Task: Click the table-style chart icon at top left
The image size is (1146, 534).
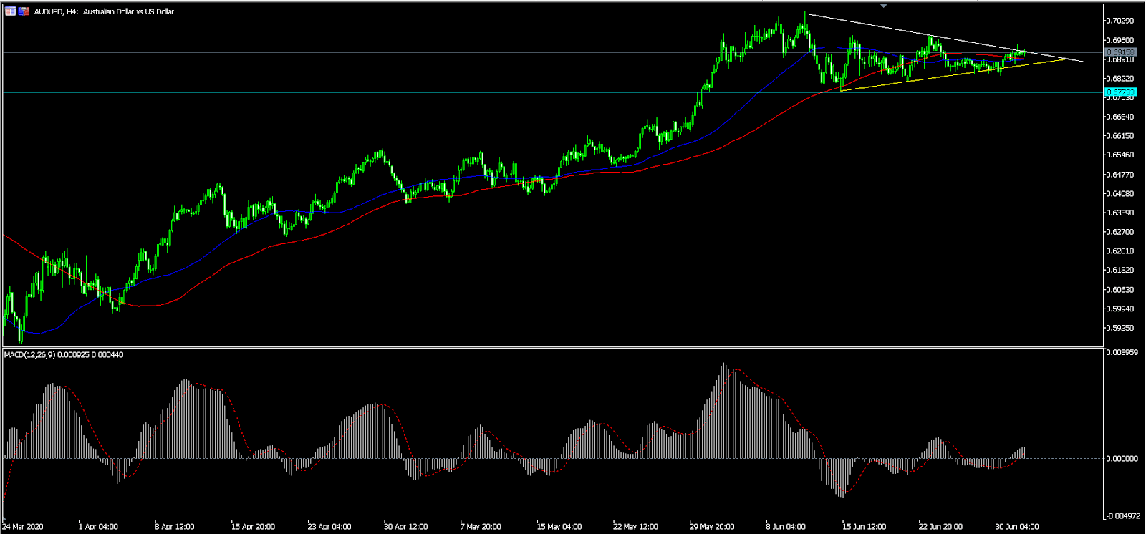Action: tap(10, 11)
